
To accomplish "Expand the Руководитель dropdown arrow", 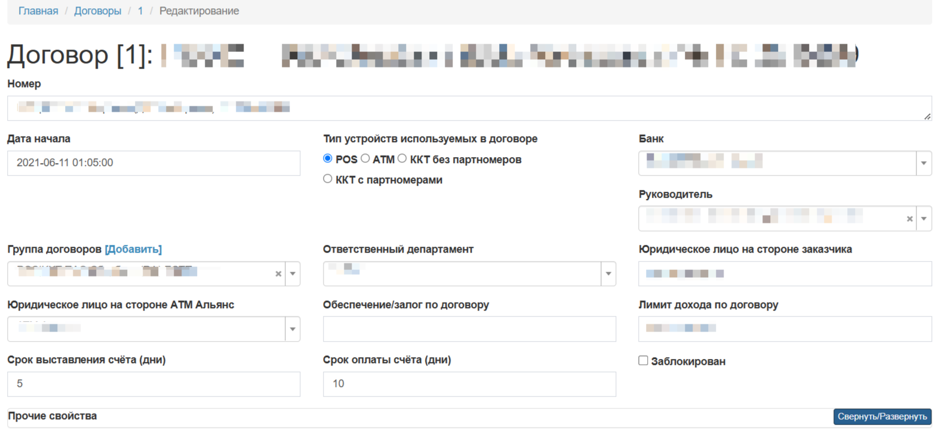I will (x=924, y=219).
